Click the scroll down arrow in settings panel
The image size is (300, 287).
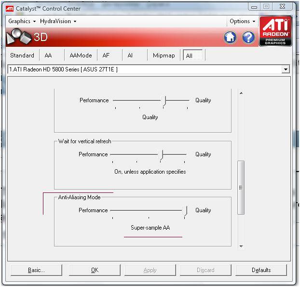coord(241,246)
